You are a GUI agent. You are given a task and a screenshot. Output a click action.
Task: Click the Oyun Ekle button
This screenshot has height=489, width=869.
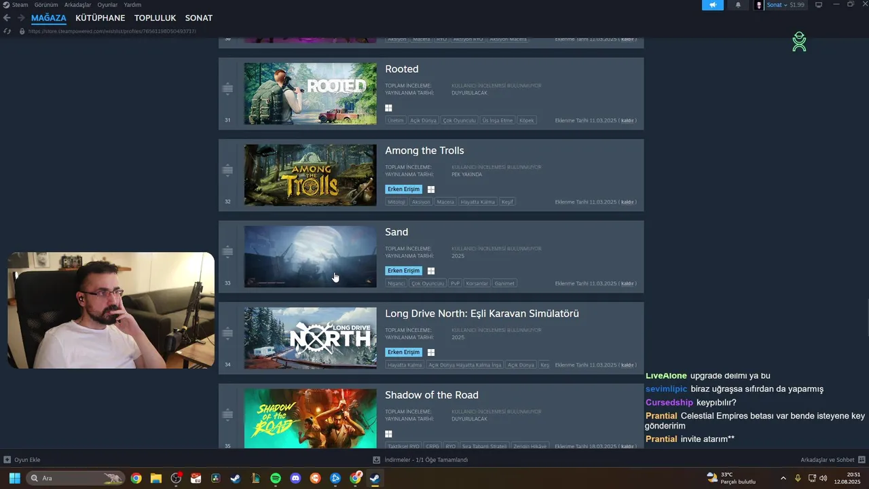tap(22, 460)
